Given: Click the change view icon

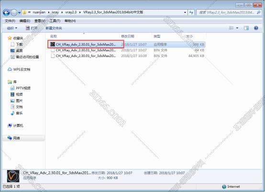Looking at the screenshot, I should coord(231,28).
